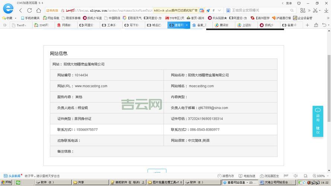Click the website URL www.moecasting.com
The height and width of the screenshot is (186, 331).
[91, 86]
